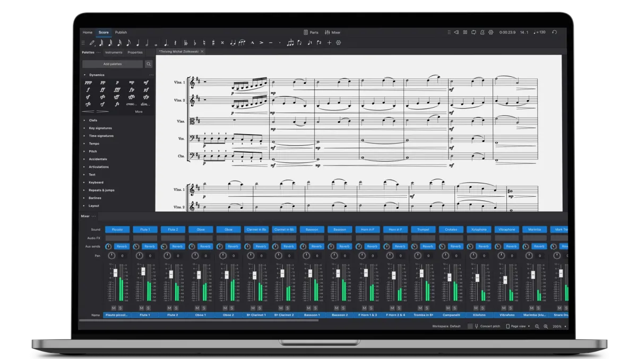Mute the Oboe 1 channel

pos(197,308)
